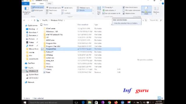
Task: Toggle the Details pane button
Action: [37, 10]
